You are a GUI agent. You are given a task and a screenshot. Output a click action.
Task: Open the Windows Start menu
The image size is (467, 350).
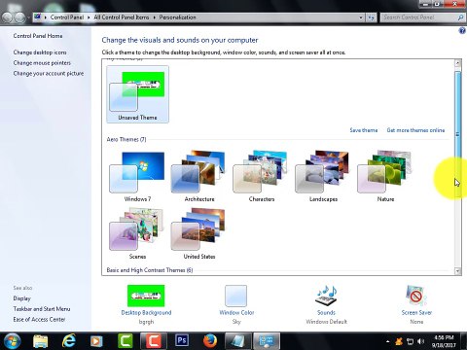click(13, 341)
